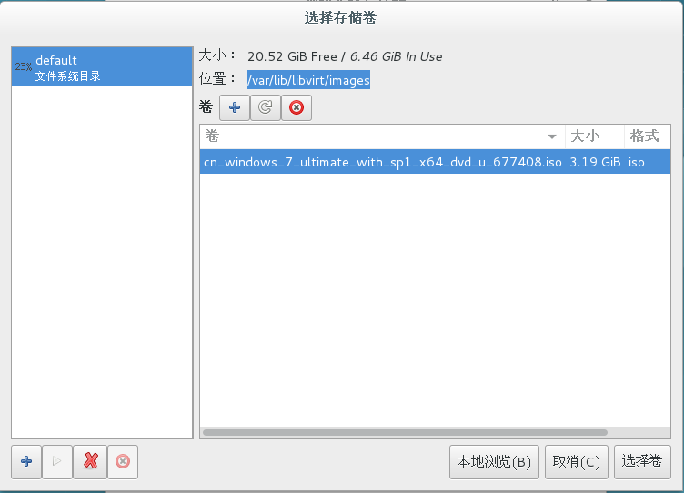Click the iso format cell
The height and width of the screenshot is (493, 684).
(637, 162)
